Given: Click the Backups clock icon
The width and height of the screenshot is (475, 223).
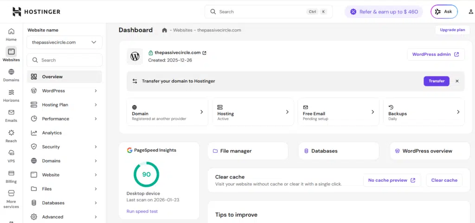Looking at the screenshot, I should pos(391,108).
